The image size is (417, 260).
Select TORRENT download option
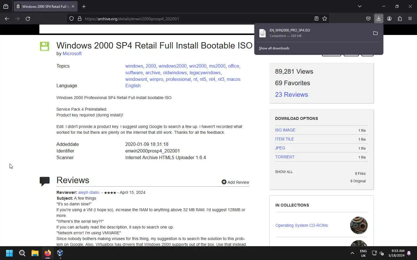285,157
